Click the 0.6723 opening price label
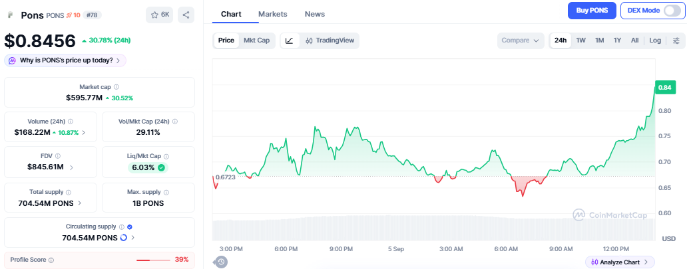The height and width of the screenshot is (269, 687). point(225,177)
